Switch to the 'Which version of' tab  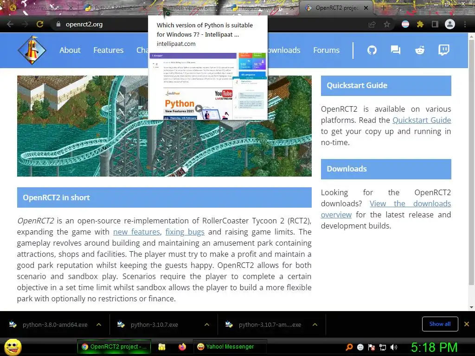[x=188, y=8]
